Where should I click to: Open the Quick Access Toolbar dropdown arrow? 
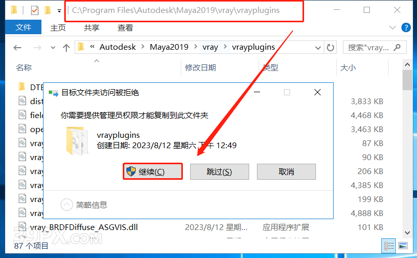[59, 11]
